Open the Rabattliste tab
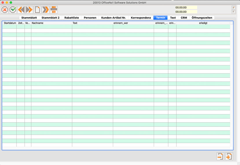The image size is (240, 165). click(x=72, y=18)
